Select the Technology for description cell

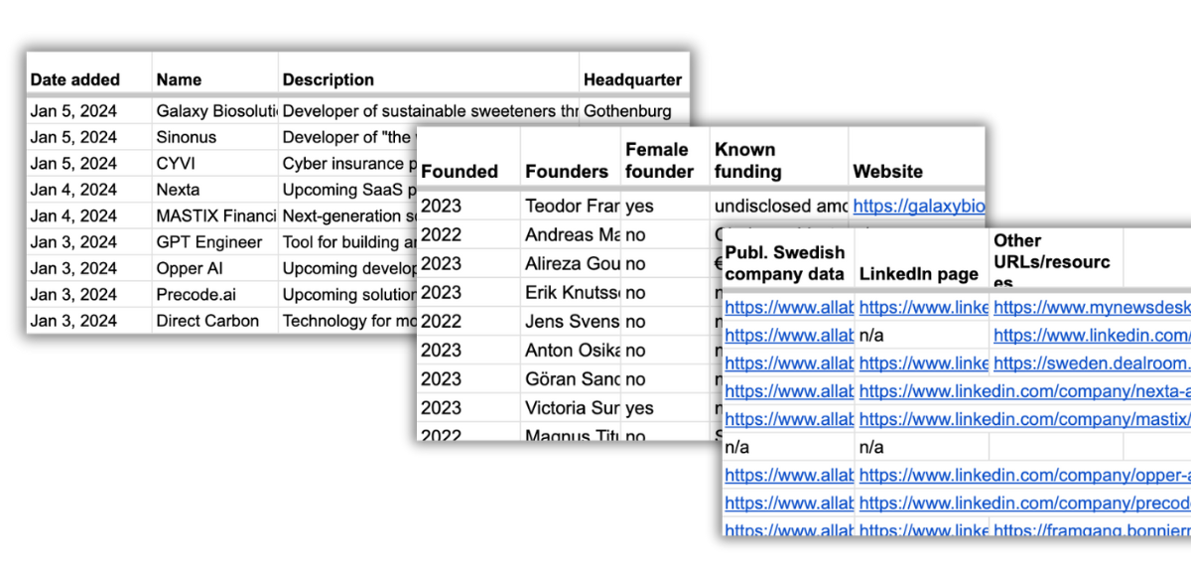tap(348, 321)
